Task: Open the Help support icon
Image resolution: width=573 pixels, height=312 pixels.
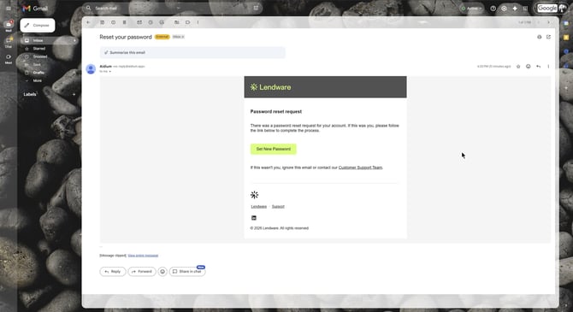Action: click(x=493, y=9)
